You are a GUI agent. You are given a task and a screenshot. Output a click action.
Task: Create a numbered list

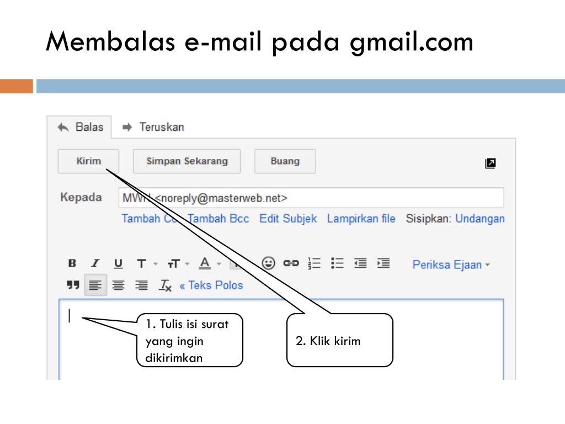pos(314,263)
